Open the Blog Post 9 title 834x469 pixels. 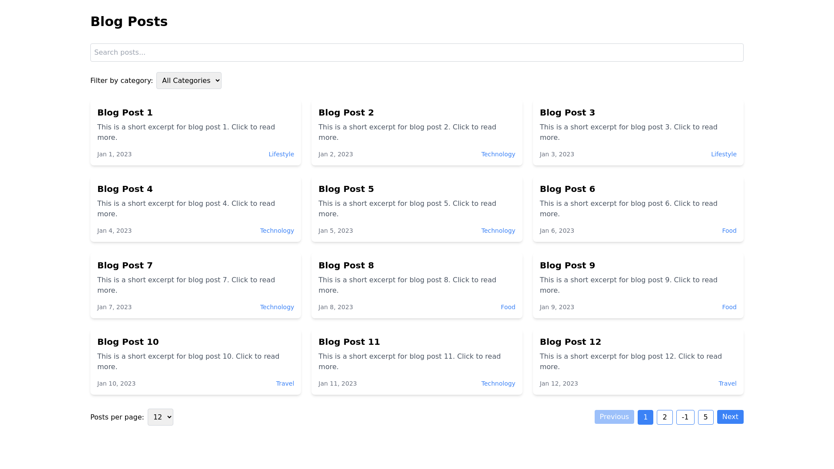567,265
